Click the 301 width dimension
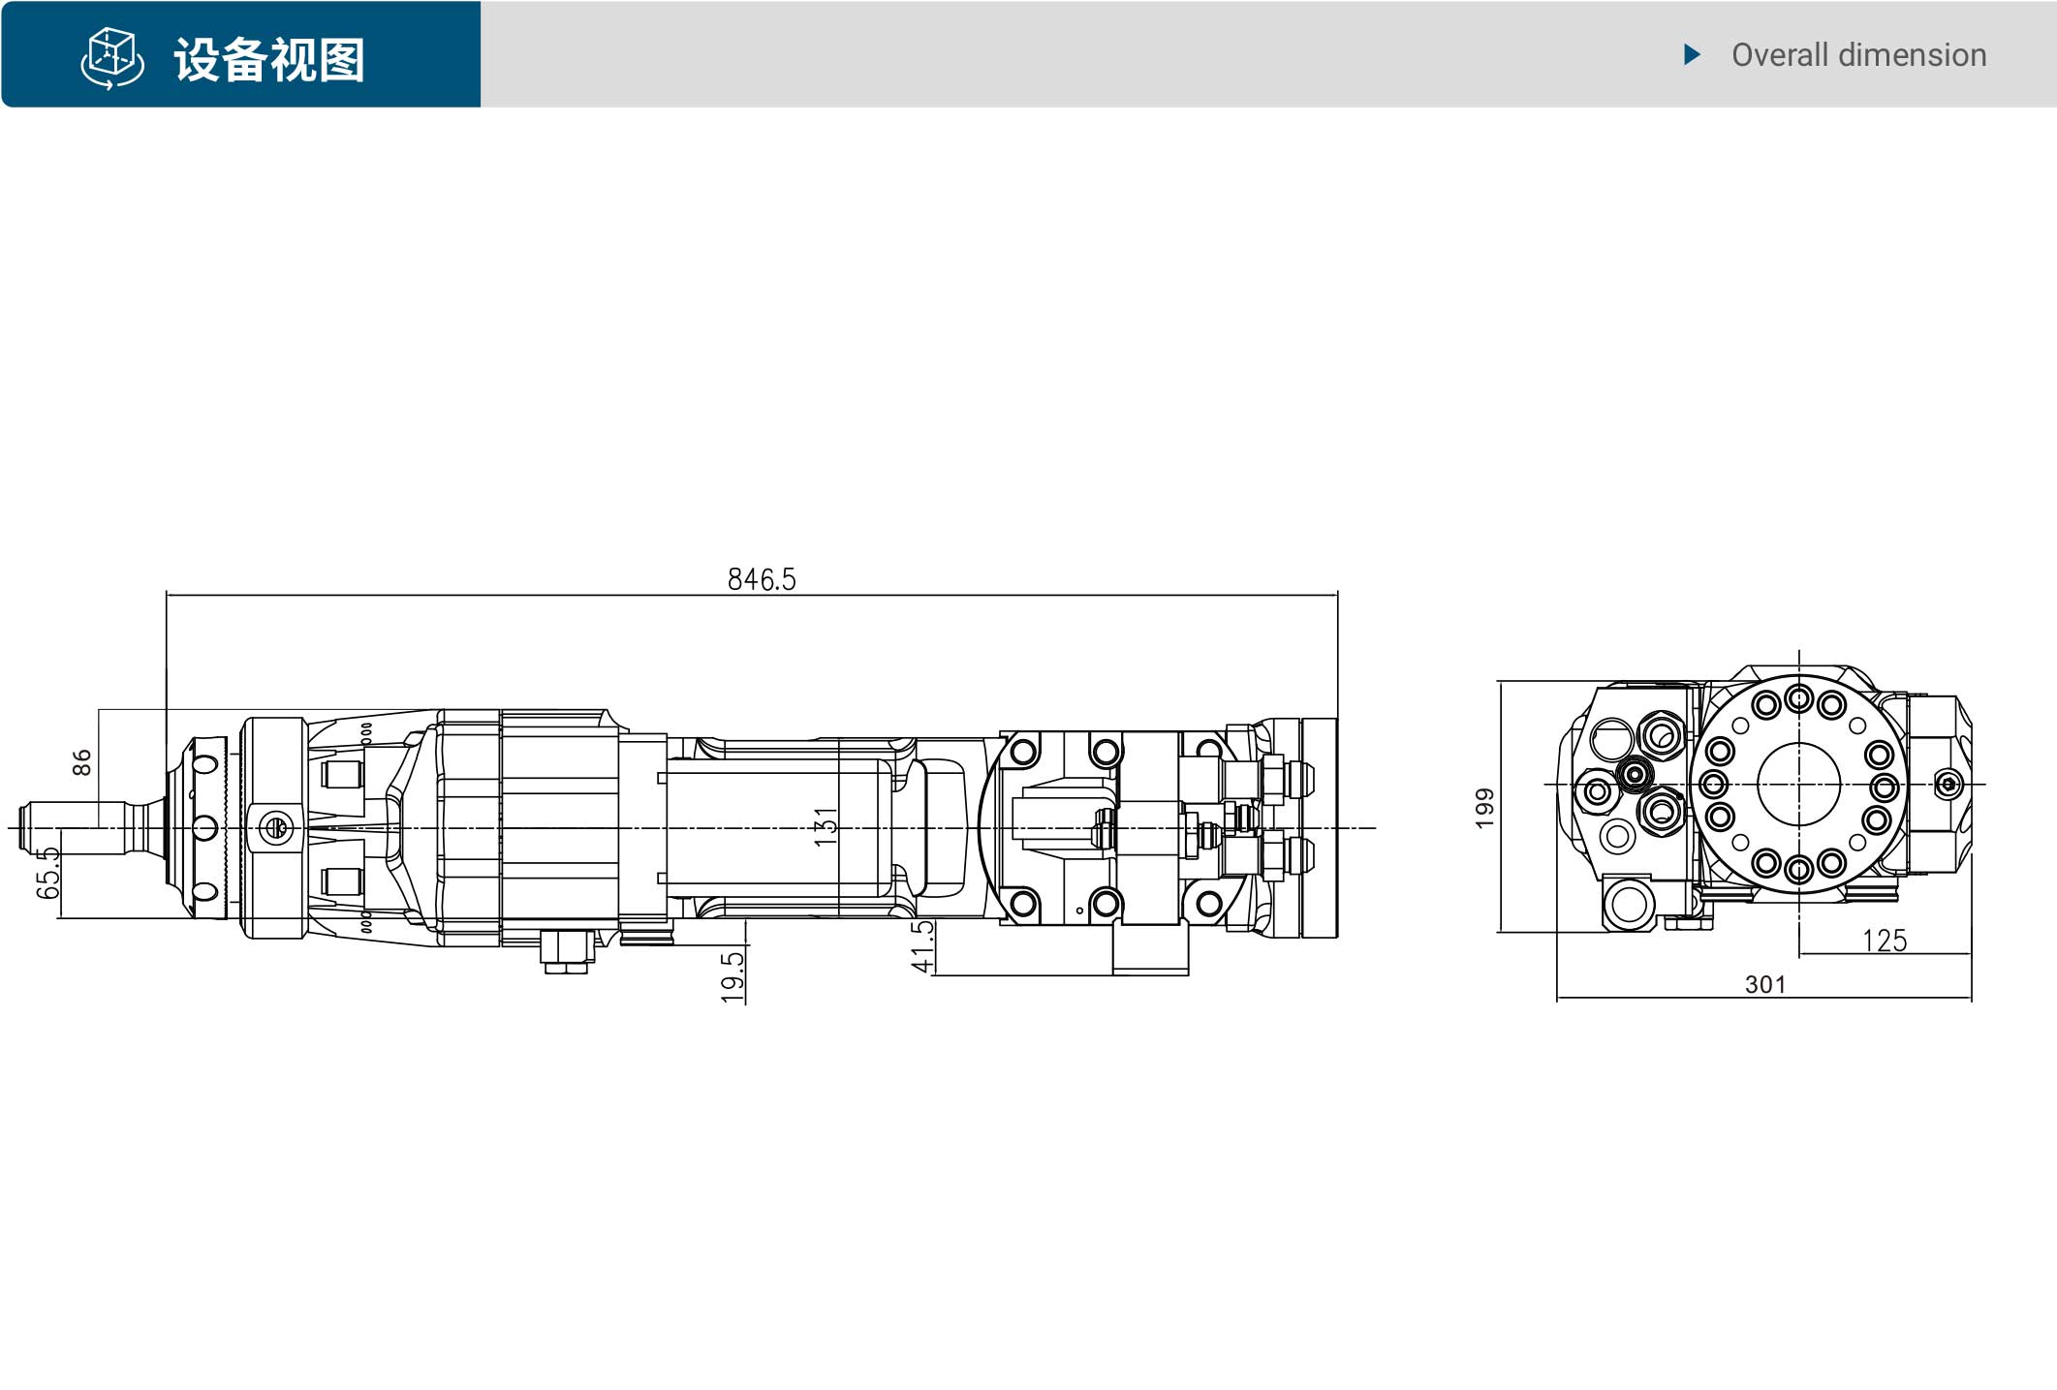 1765,985
